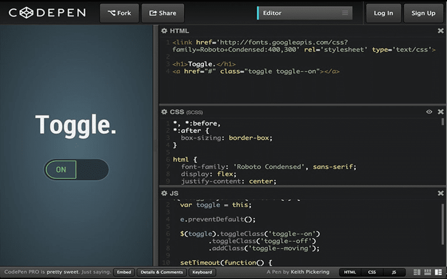Toggle CSS panel in footer
447x279 pixels.
click(372, 272)
